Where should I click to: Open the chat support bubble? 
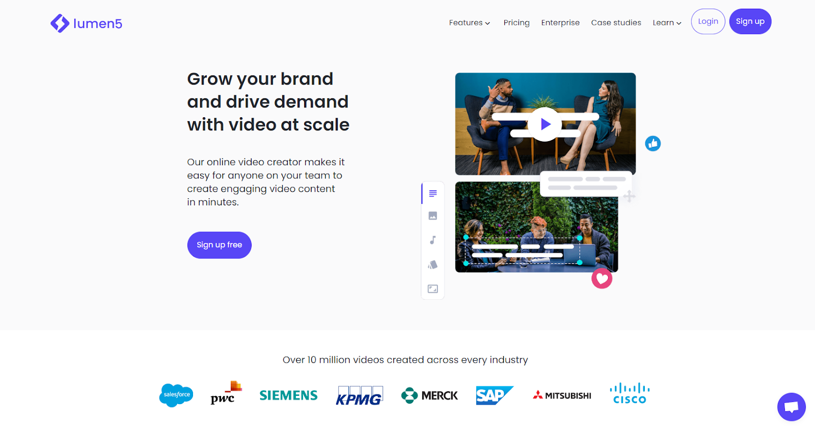point(792,407)
